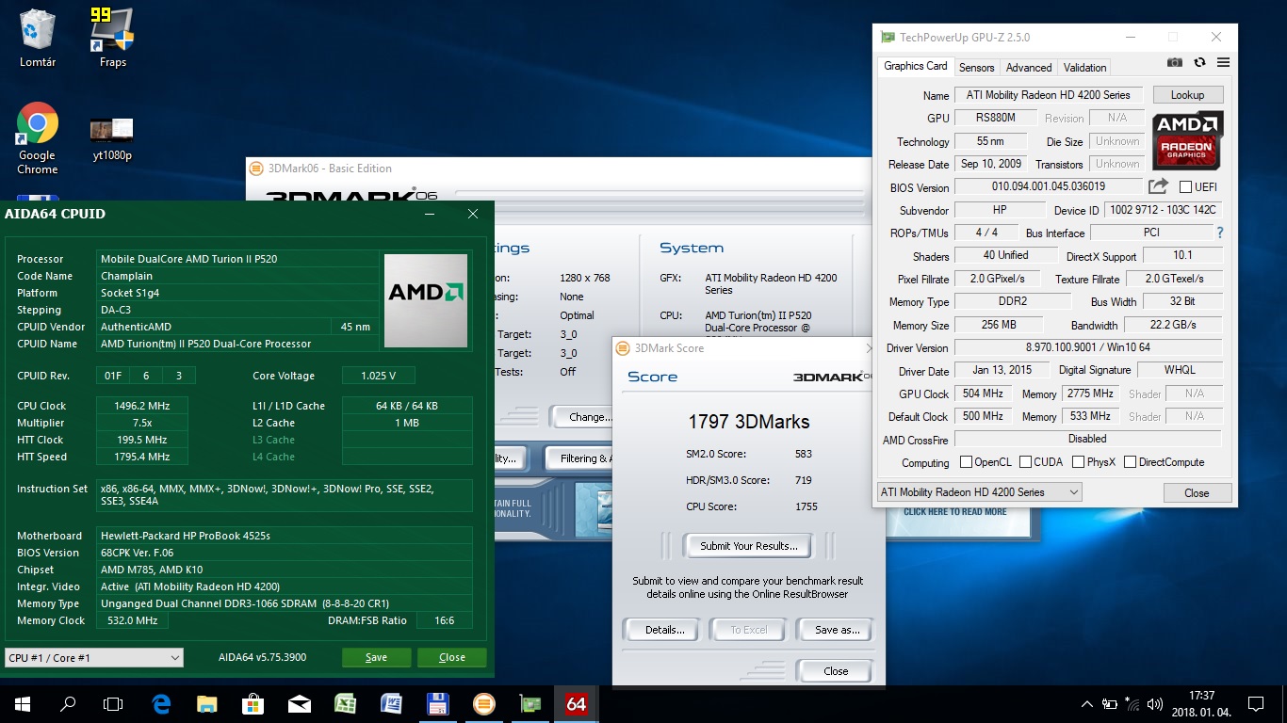This screenshot has width=1287, height=723.
Task: Switch to the Validation tab
Action: tap(1085, 68)
